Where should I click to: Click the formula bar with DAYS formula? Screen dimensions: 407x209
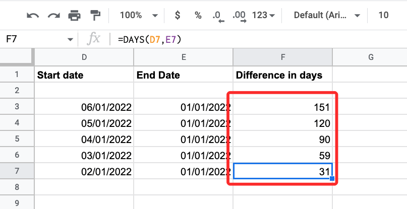point(252,39)
